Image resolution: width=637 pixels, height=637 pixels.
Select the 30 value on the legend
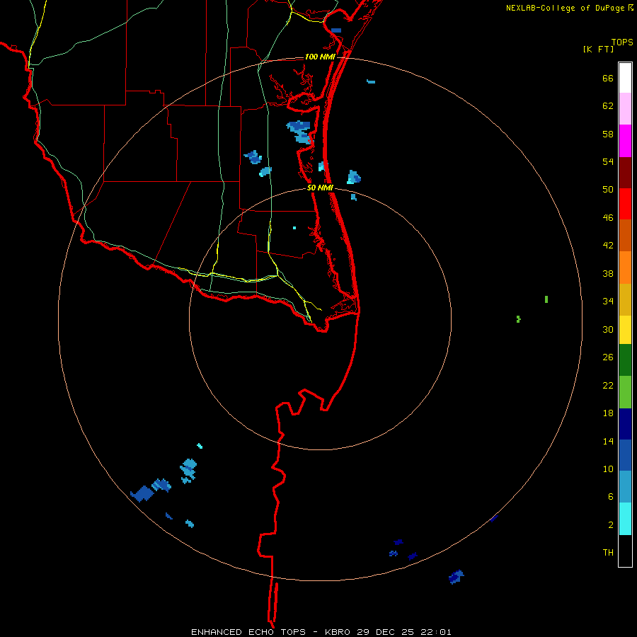click(x=608, y=329)
